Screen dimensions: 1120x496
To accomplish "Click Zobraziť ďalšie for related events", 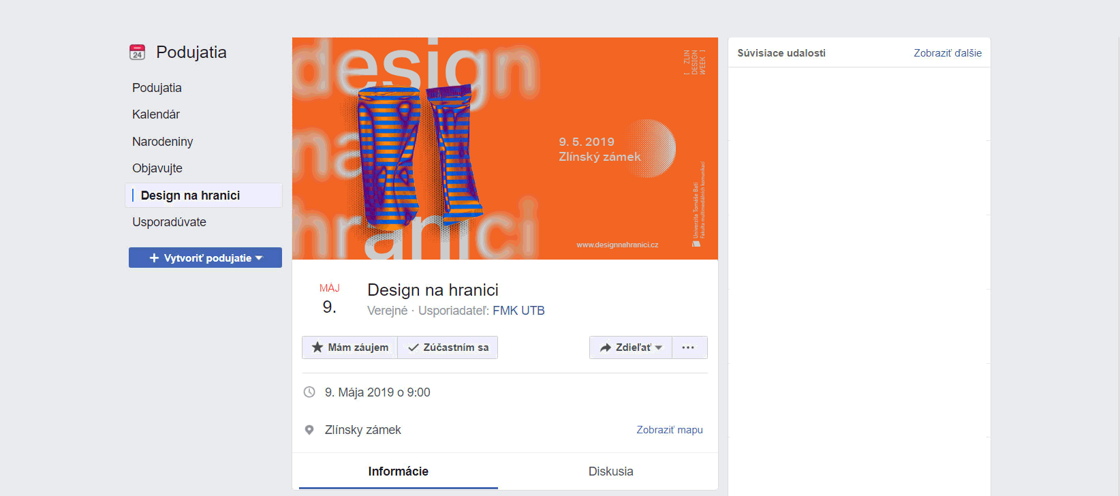I will pos(947,53).
